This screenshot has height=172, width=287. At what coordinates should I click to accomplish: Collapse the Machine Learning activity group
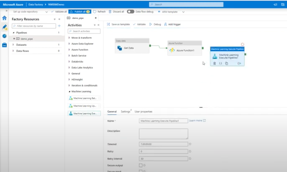coord(69,91)
